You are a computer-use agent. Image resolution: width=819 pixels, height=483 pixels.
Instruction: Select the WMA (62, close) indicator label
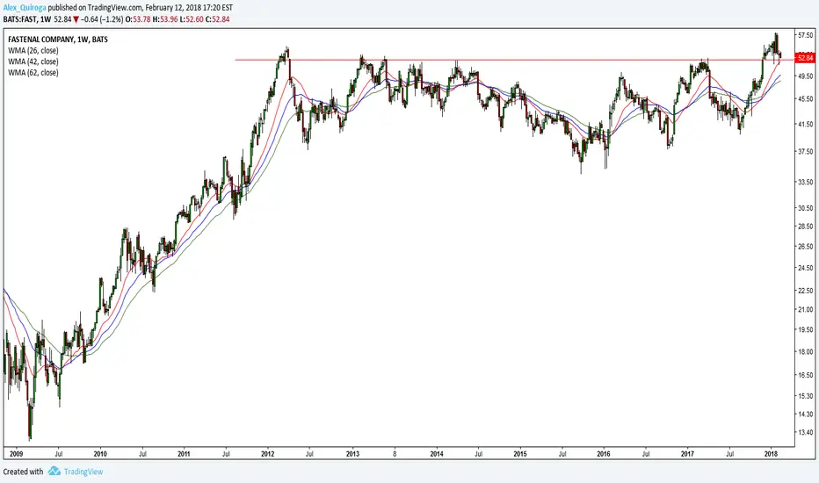pos(33,73)
